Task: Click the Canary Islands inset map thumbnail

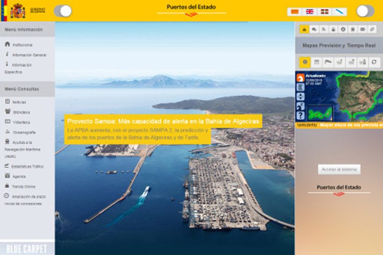Action: (320, 113)
